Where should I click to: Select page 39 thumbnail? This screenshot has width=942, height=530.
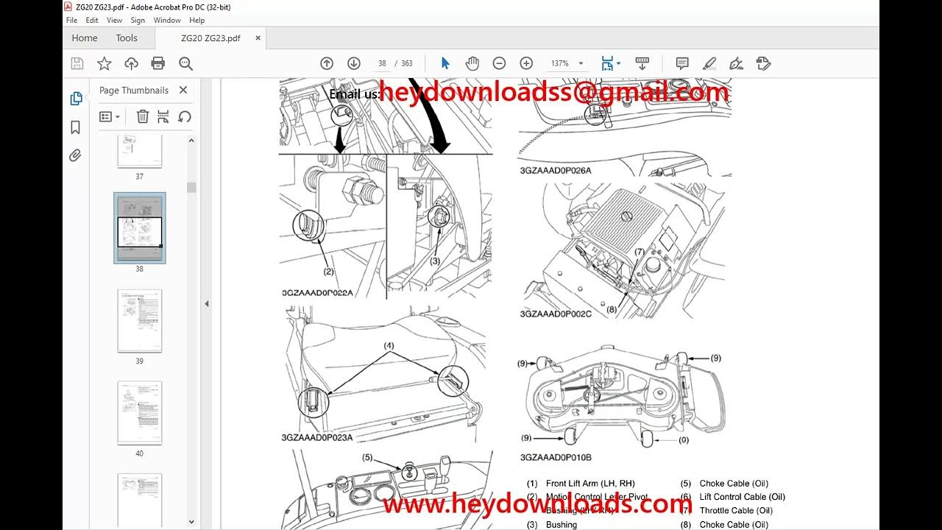[x=139, y=321]
